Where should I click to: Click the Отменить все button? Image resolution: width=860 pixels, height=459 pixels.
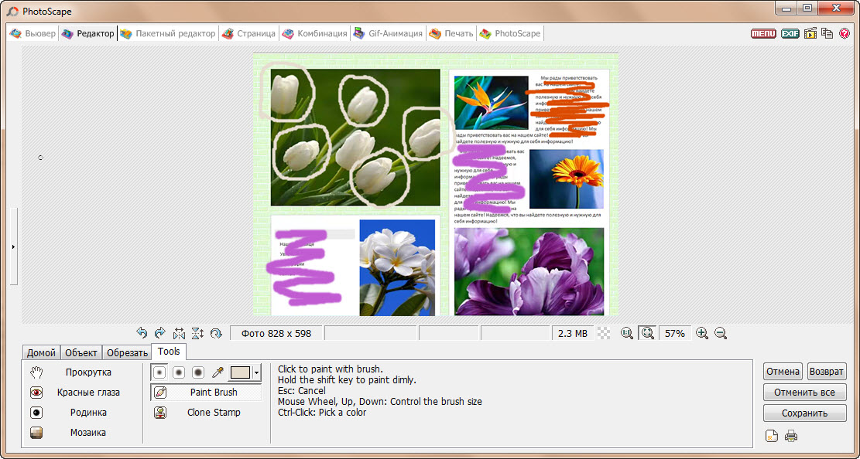tap(804, 392)
